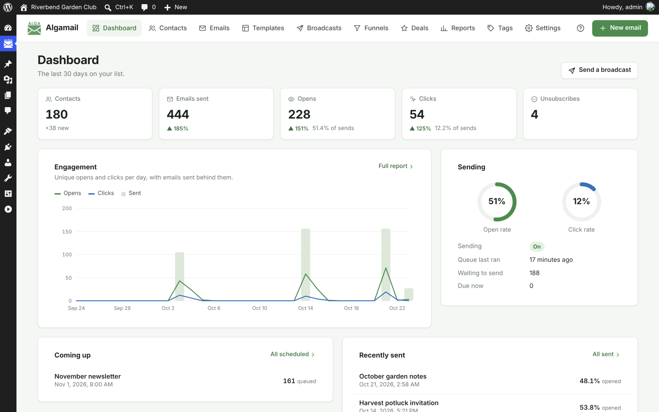Open the New menu in admin bar
The width and height of the screenshot is (659, 412).
(x=176, y=7)
